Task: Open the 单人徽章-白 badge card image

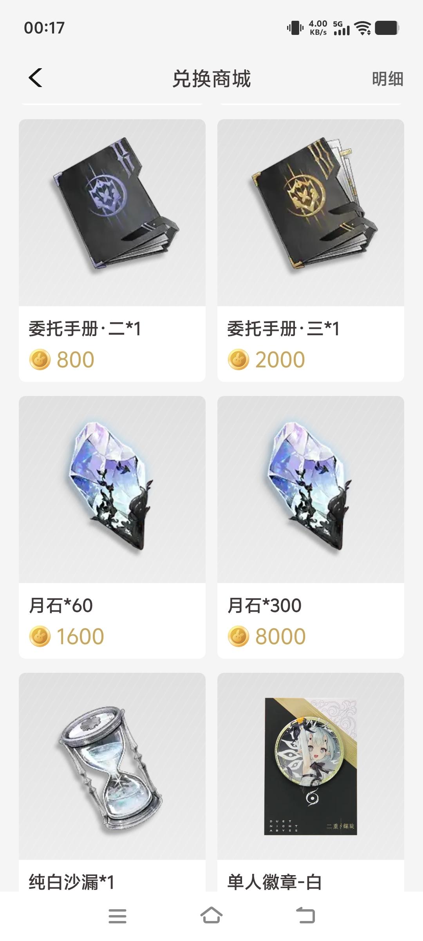Action: [x=311, y=766]
